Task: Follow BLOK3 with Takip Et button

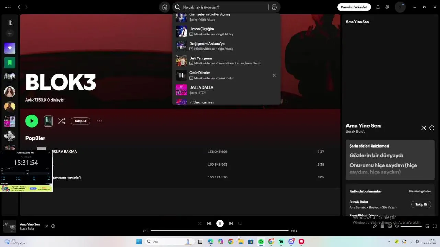Action: click(80, 121)
